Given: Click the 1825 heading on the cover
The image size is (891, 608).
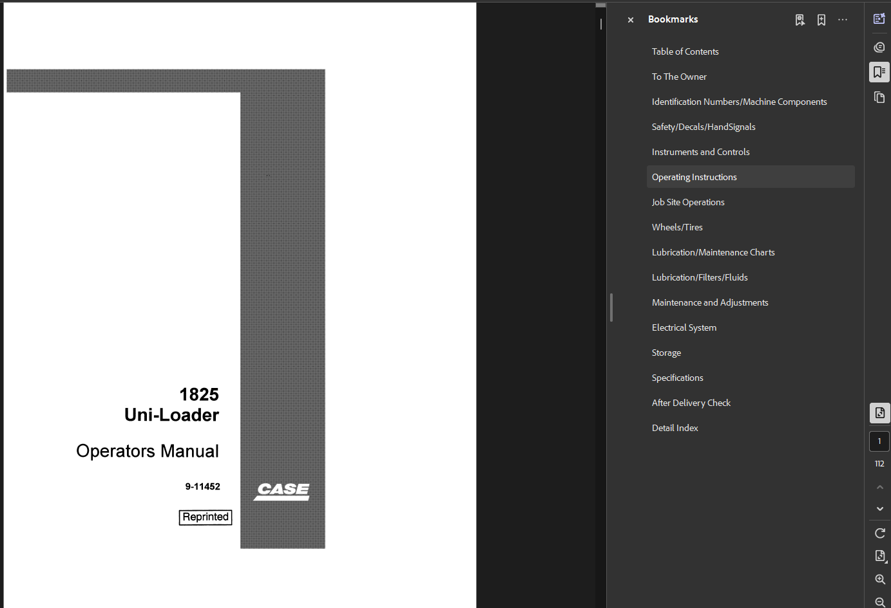Looking at the screenshot, I should (199, 394).
